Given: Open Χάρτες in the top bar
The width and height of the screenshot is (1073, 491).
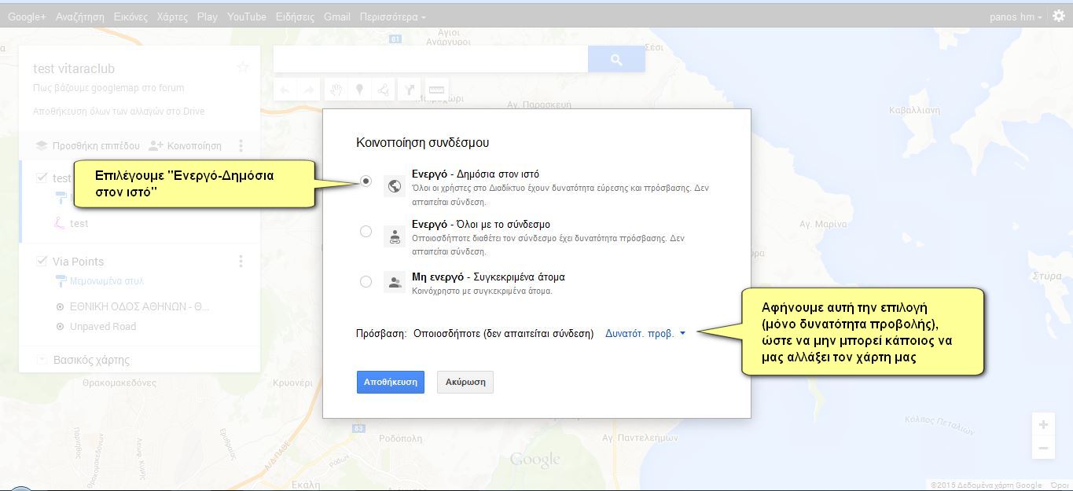Looking at the screenshot, I should click(172, 16).
